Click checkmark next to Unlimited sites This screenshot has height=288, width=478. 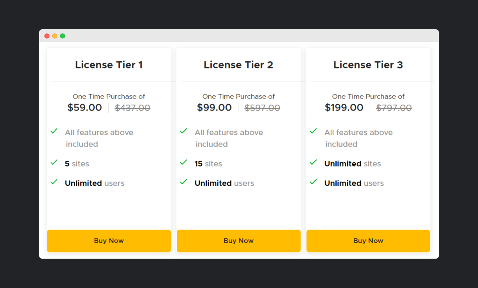coord(313,162)
